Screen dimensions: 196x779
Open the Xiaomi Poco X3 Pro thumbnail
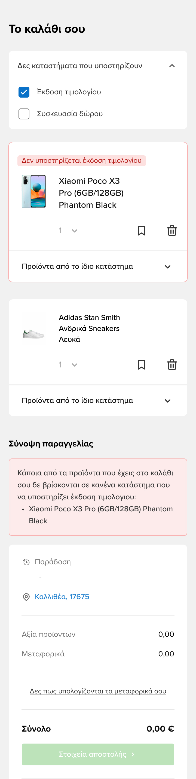34,191
